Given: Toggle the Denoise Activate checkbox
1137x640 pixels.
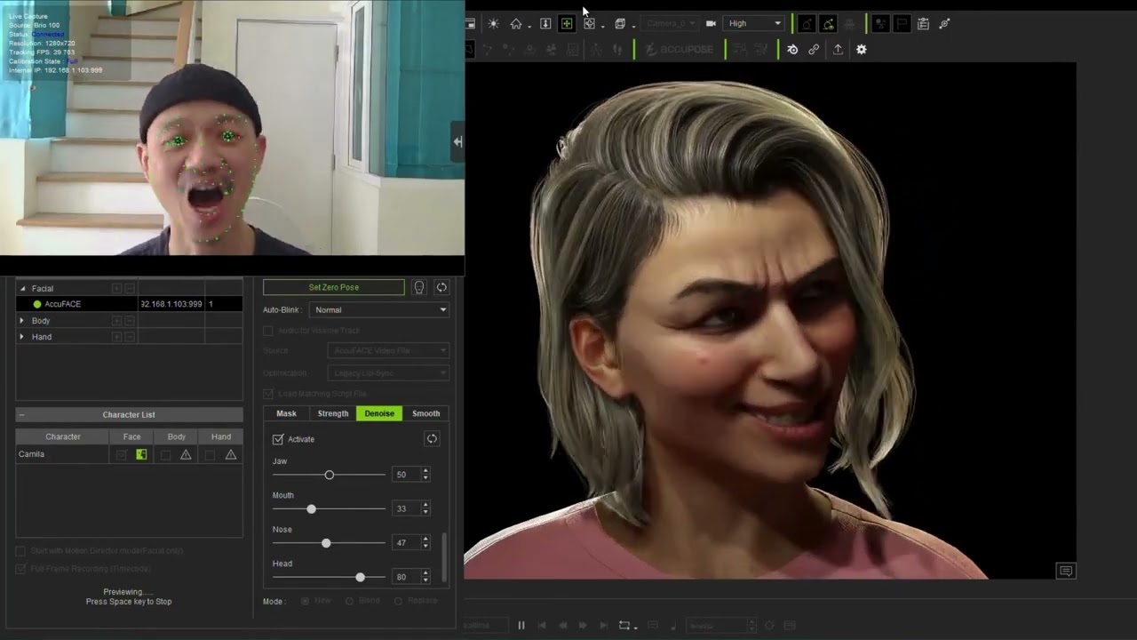Looking at the screenshot, I should 278,439.
